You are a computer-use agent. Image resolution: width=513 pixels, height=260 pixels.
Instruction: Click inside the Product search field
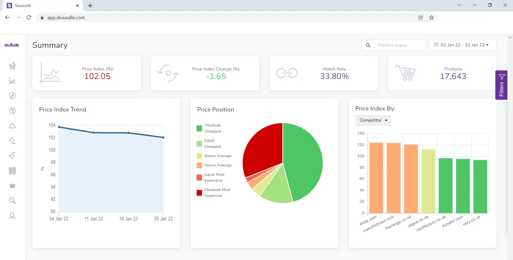point(398,45)
